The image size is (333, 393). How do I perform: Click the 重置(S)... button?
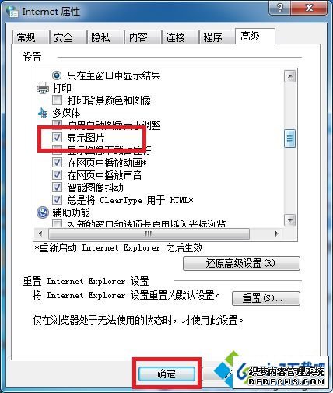click(x=265, y=298)
